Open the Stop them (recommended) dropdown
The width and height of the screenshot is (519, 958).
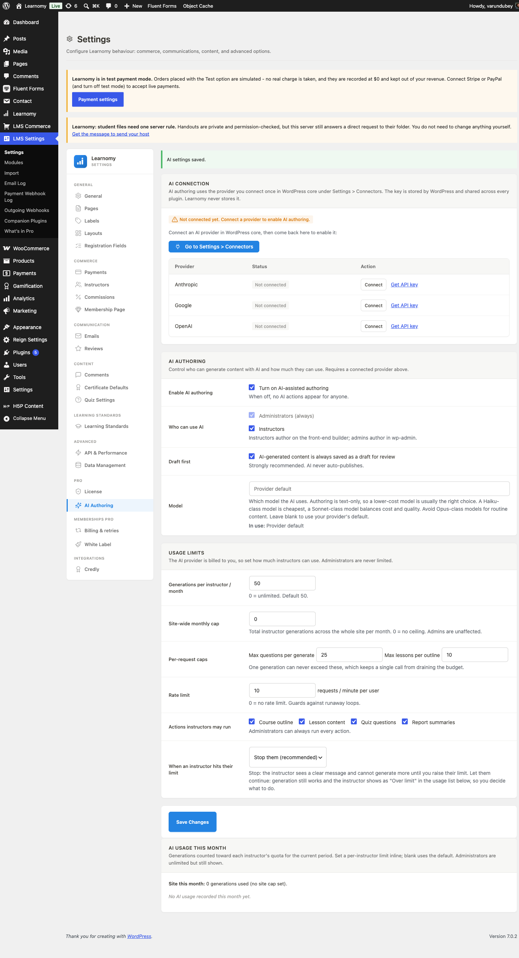point(288,757)
